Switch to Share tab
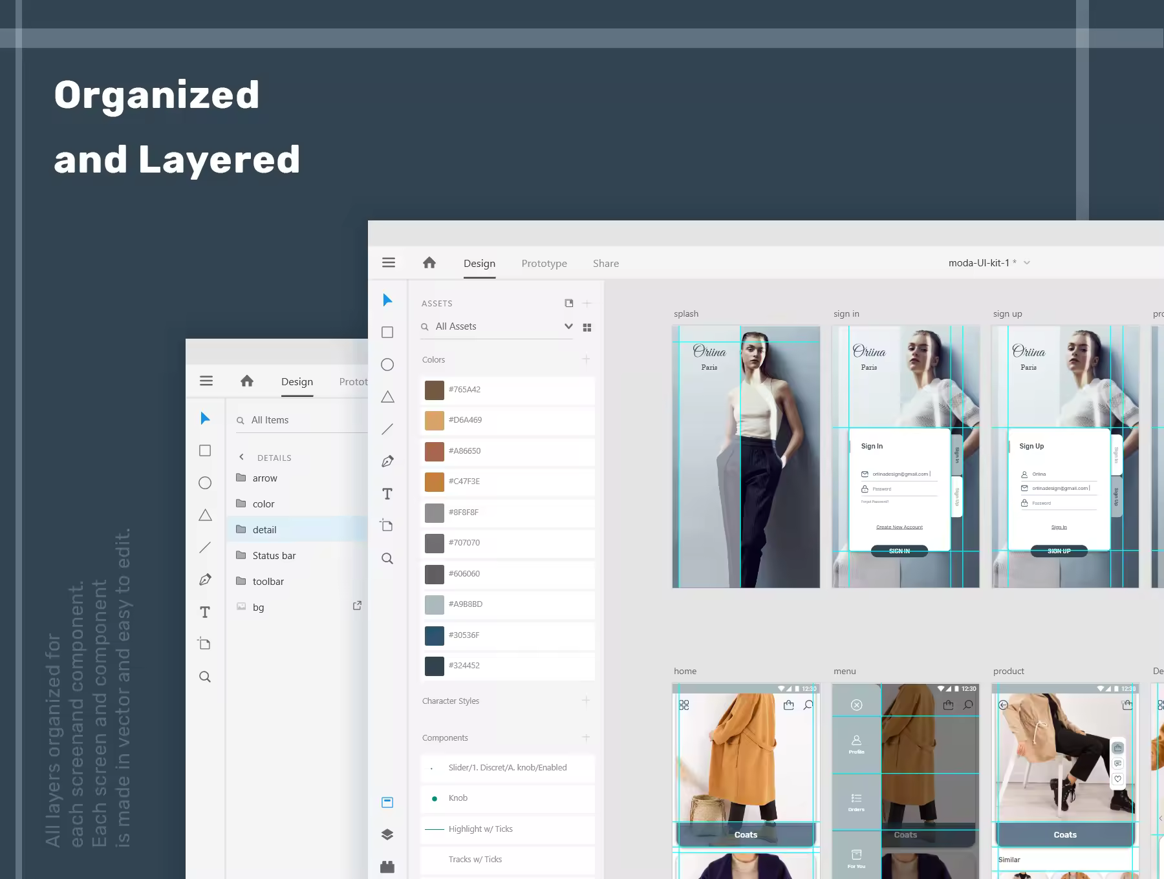The width and height of the screenshot is (1164, 879). pos(606,264)
